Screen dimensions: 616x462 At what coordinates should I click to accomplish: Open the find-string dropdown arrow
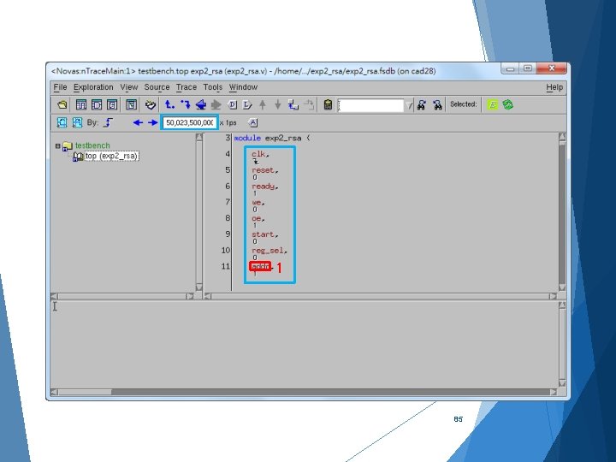pos(409,105)
